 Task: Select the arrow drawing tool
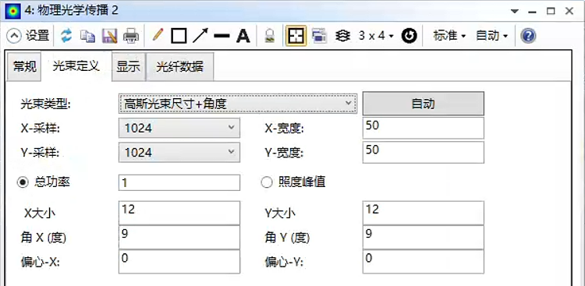pos(200,36)
